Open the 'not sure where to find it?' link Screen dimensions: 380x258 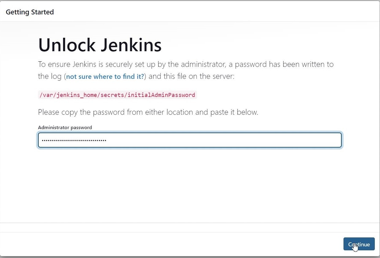(x=105, y=76)
